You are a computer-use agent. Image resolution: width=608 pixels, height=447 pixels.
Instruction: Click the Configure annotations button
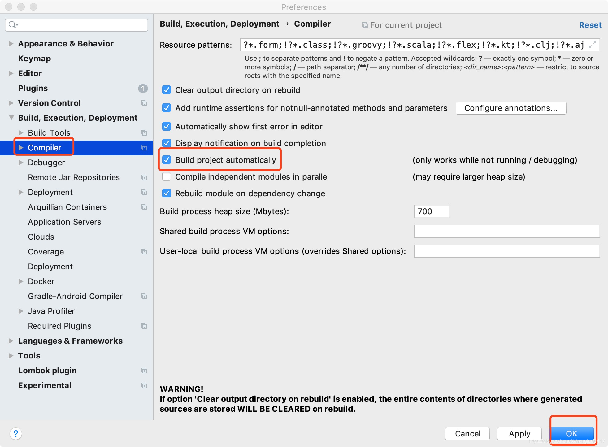coord(511,108)
